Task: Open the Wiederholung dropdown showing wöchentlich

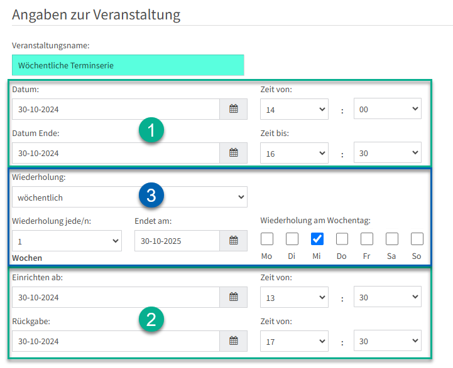Action: tap(129, 197)
